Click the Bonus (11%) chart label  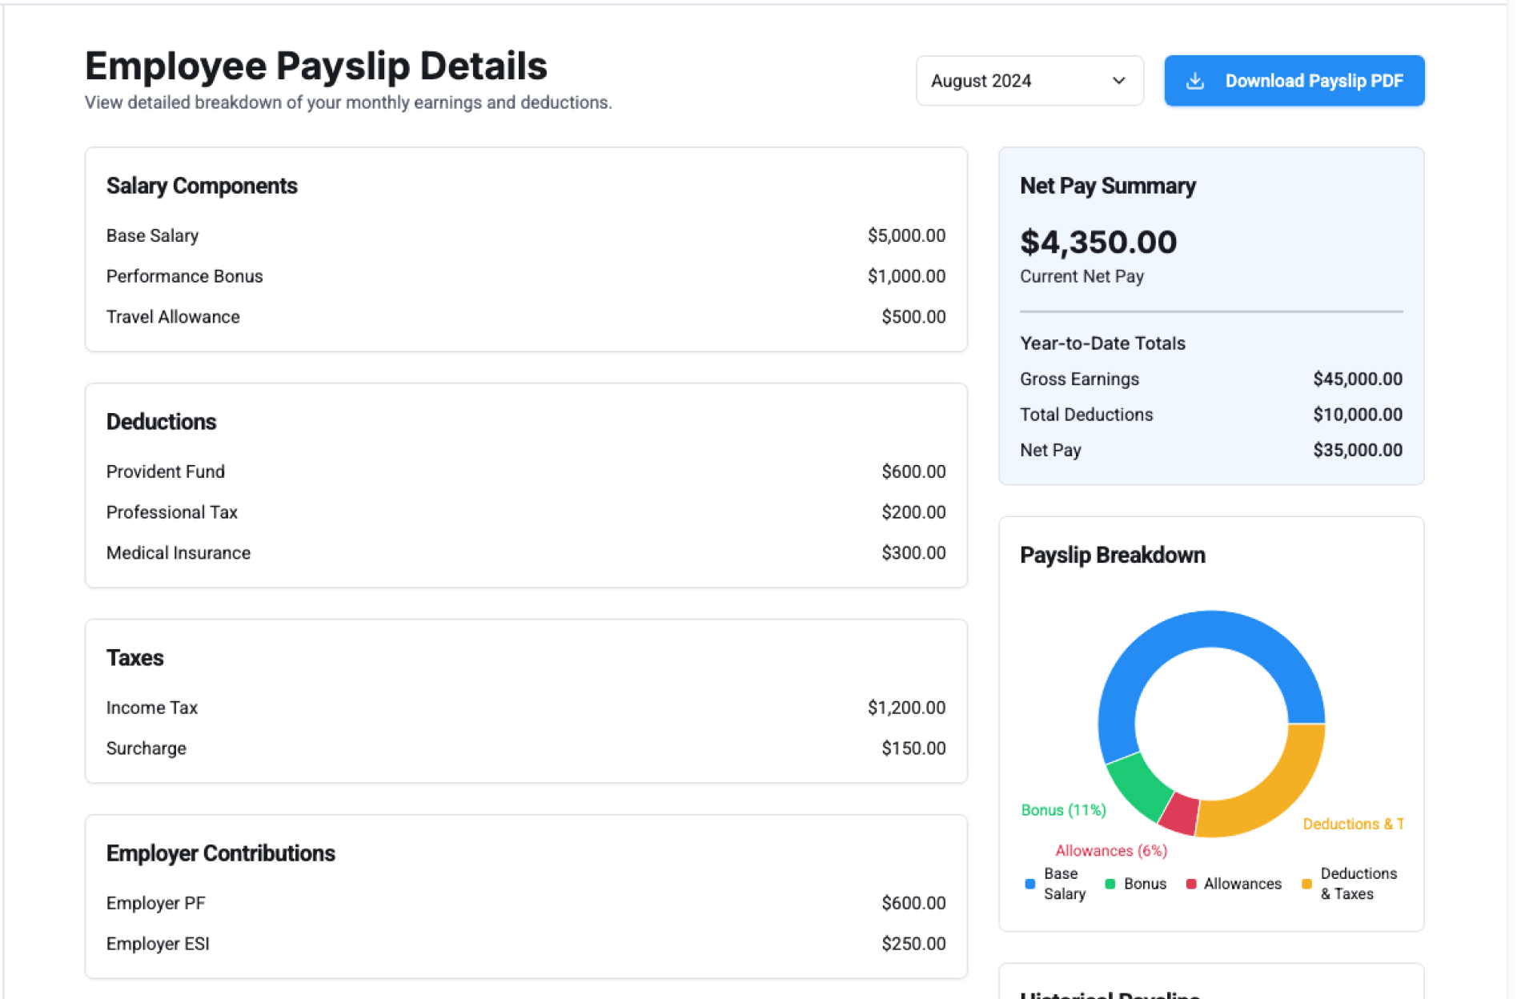[x=1063, y=810]
